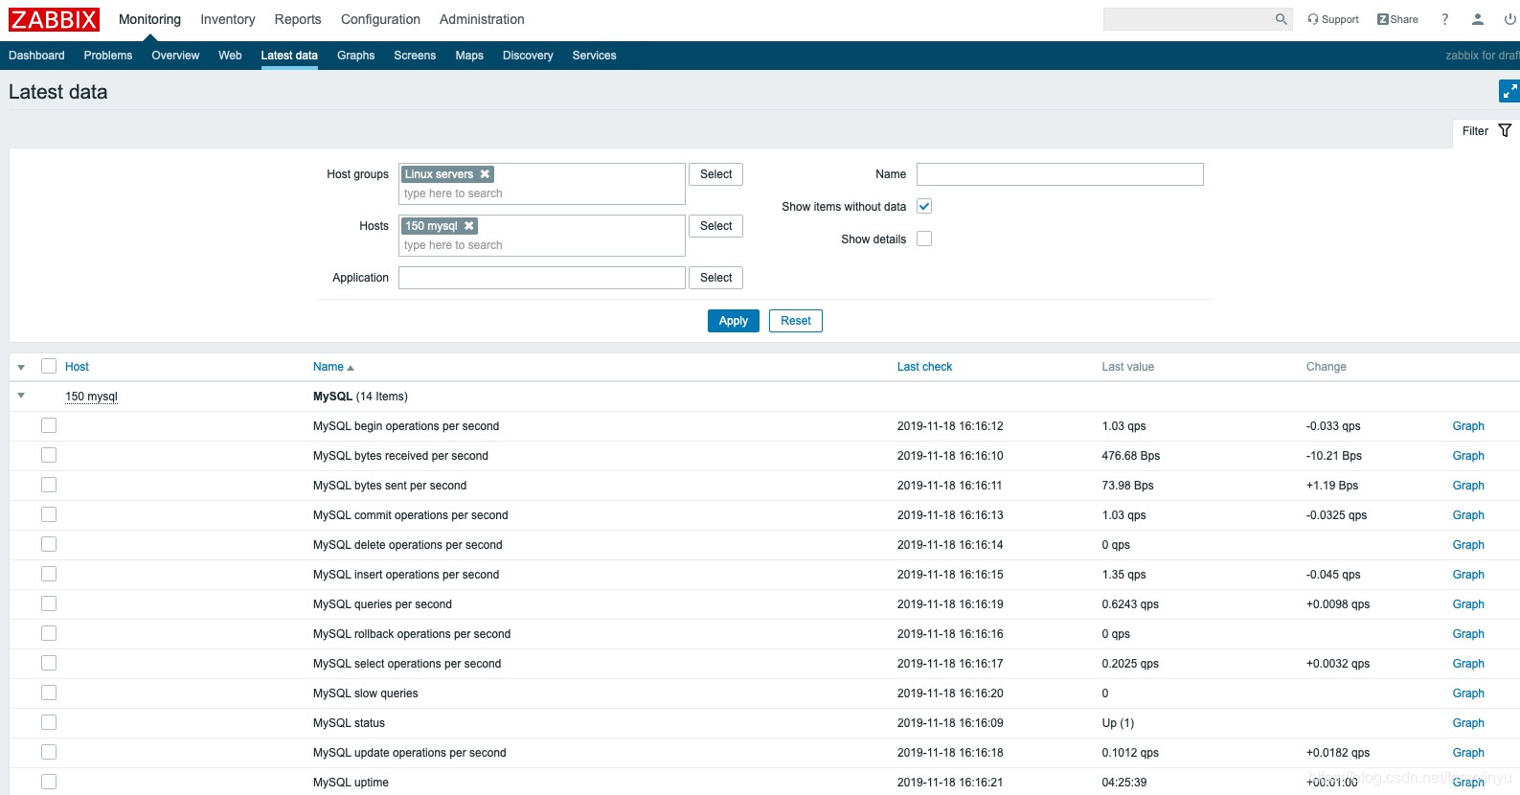Viewport: 1520px width, 795px height.
Task: Open help question mark icon
Action: click(x=1445, y=19)
